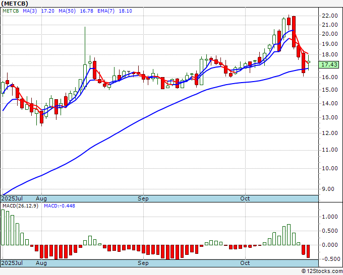Click the MA(50) legend label
Viewport: 343px width, 275px height.
[67, 11]
